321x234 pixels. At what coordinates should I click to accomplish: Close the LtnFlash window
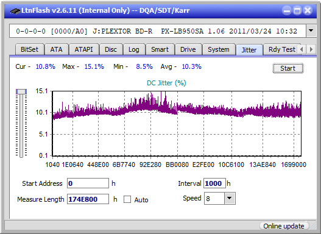point(308,10)
